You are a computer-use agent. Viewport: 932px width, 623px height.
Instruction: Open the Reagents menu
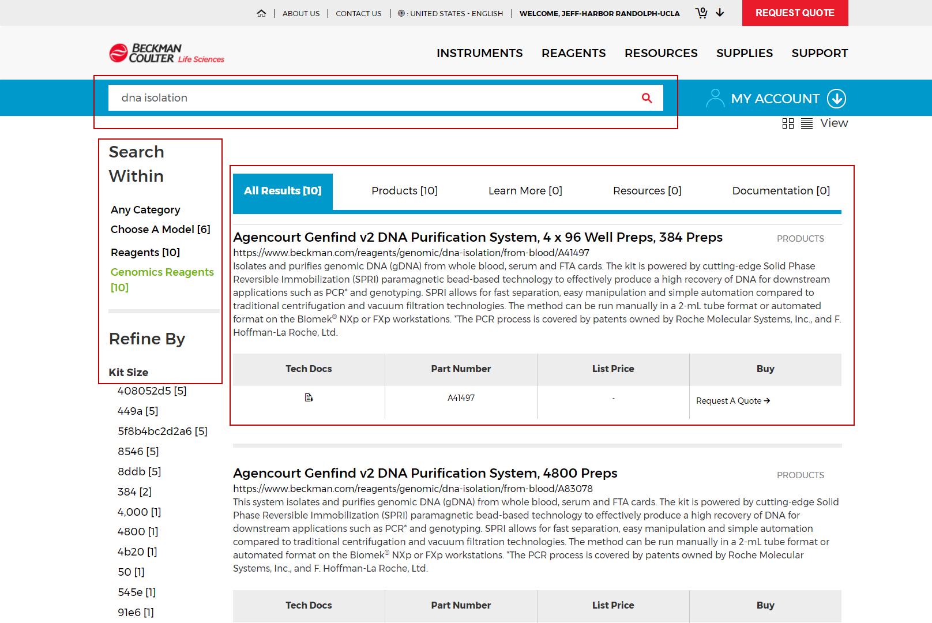574,53
